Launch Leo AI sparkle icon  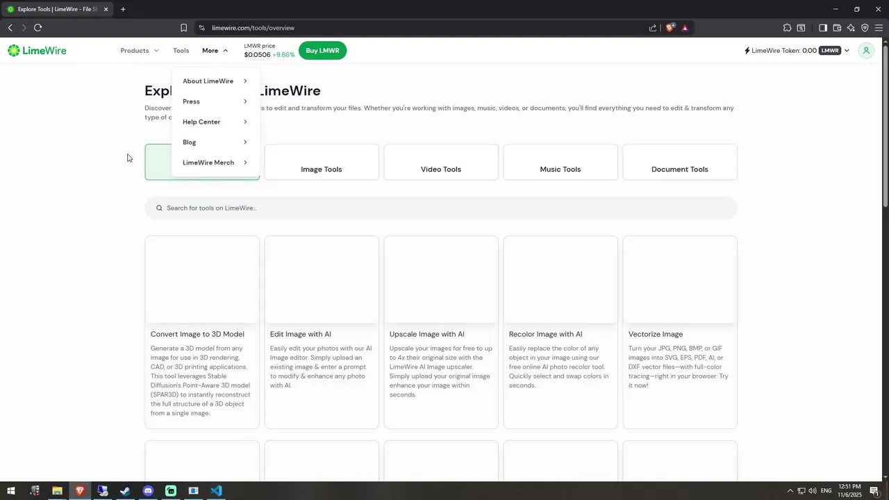click(851, 28)
